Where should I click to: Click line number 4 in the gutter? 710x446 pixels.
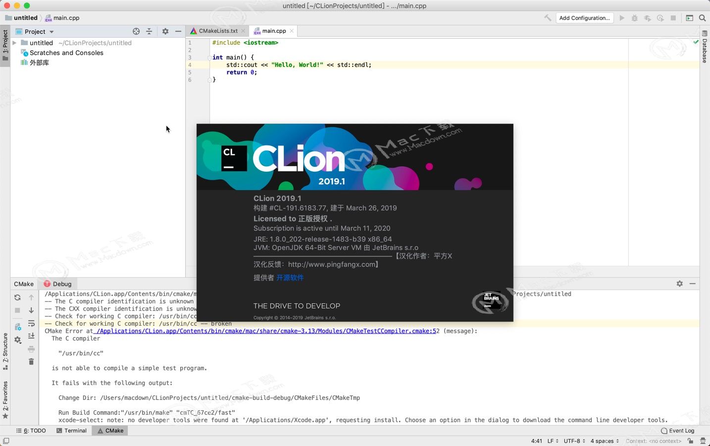point(190,65)
